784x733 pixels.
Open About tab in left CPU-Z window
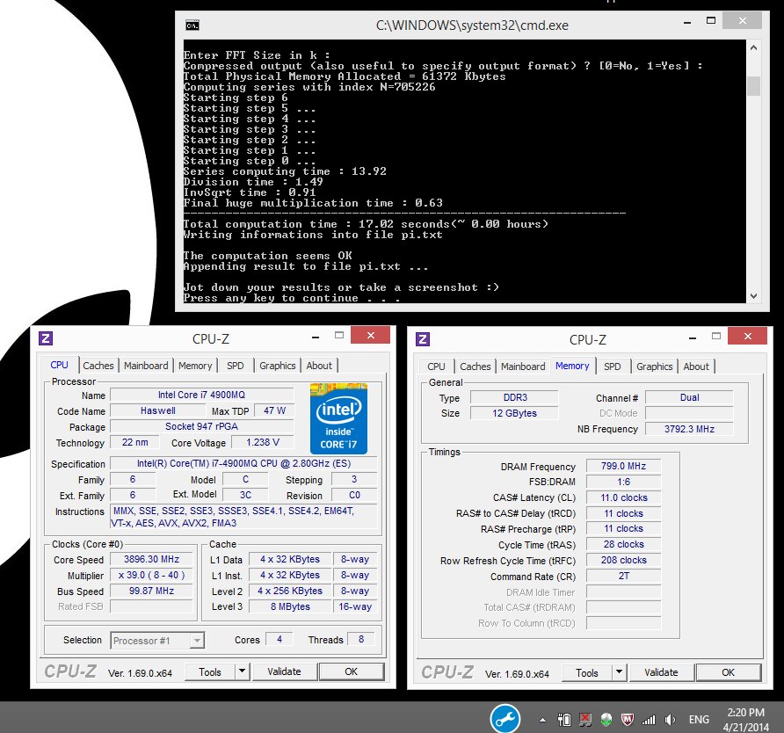coord(319,366)
